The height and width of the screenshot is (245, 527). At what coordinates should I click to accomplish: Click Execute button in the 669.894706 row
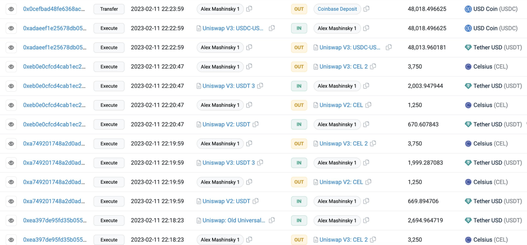tap(109, 201)
